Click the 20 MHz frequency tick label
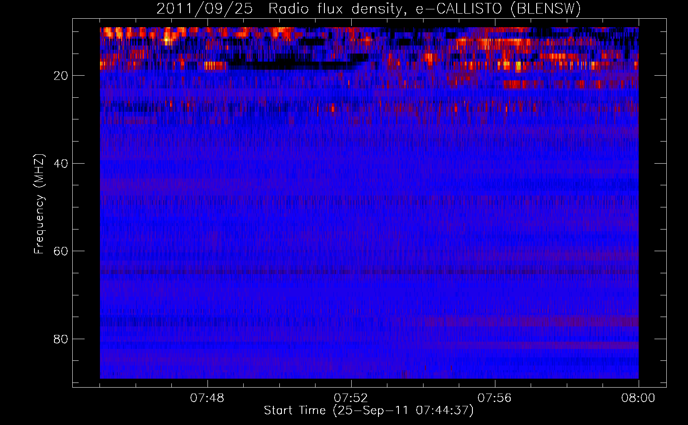 [x=61, y=76]
